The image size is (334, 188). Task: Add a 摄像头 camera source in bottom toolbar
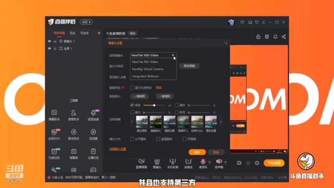157,164
